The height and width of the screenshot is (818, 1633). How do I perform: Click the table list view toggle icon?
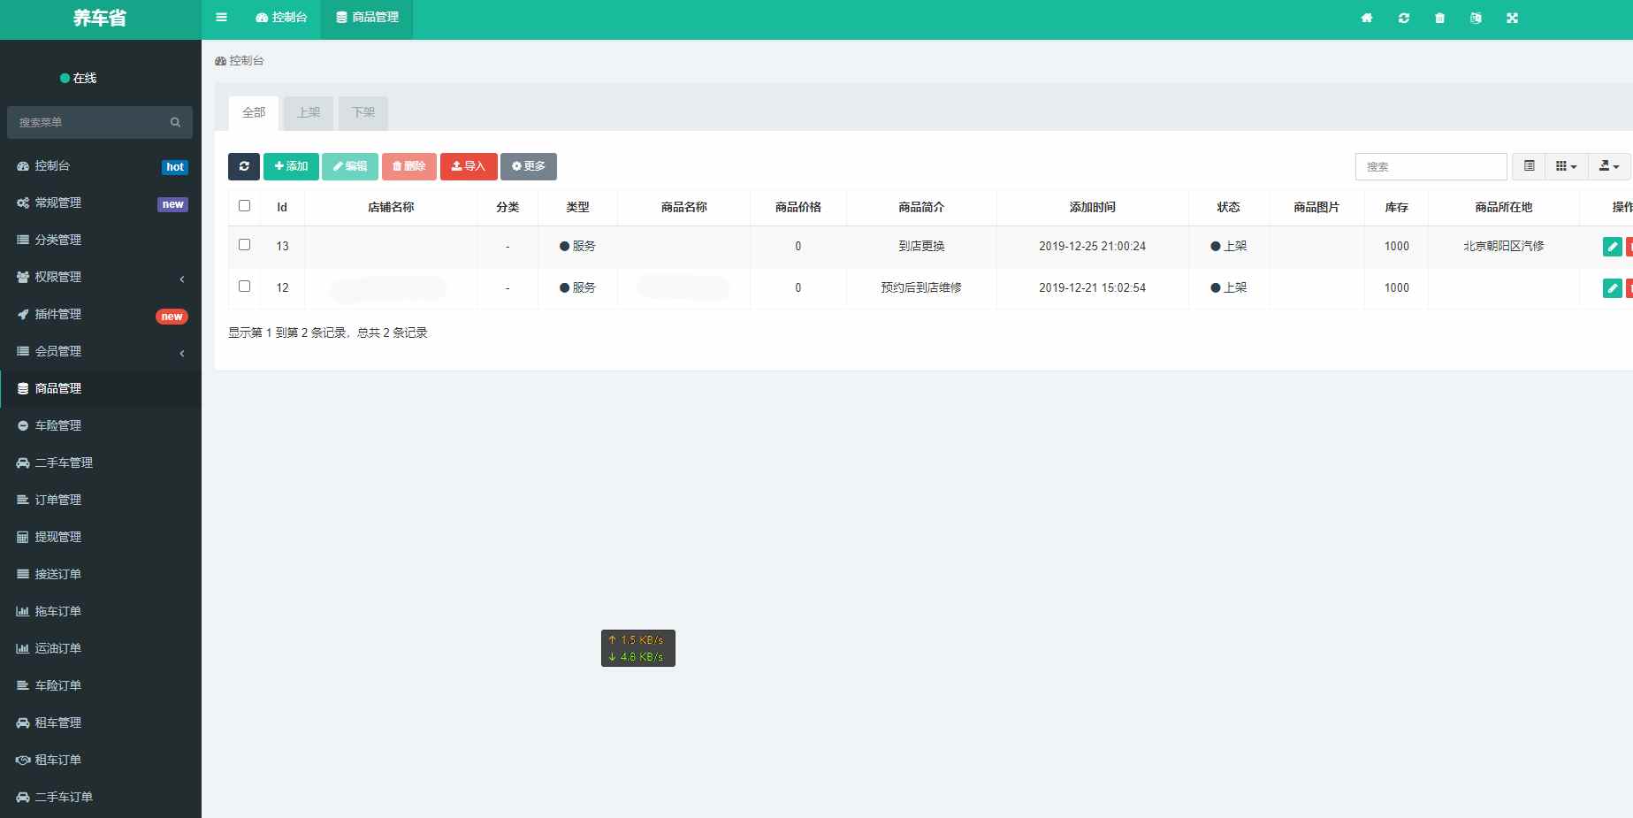tap(1529, 166)
